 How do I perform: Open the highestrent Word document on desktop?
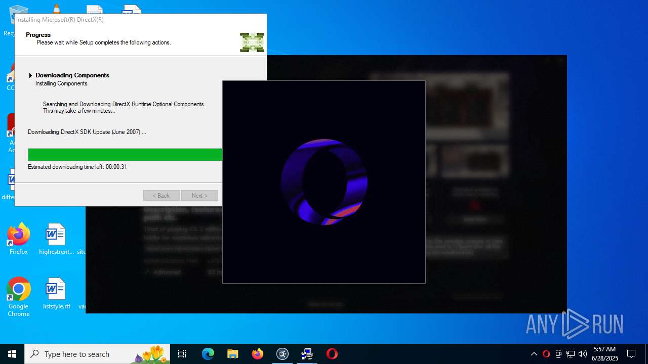[56, 239]
